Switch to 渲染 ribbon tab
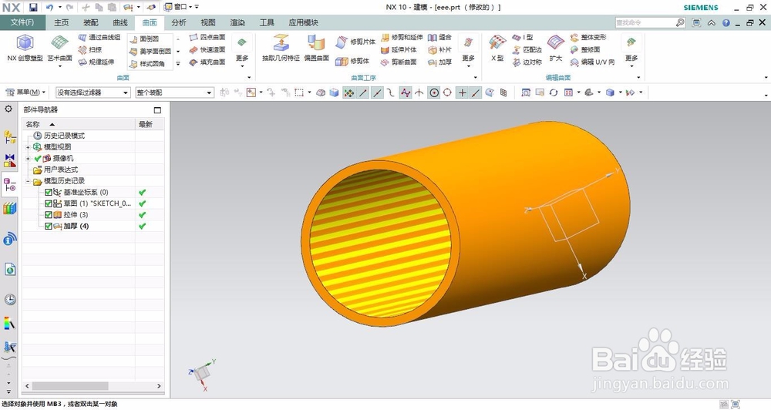The height and width of the screenshot is (410, 771). pyautogui.click(x=237, y=22)
